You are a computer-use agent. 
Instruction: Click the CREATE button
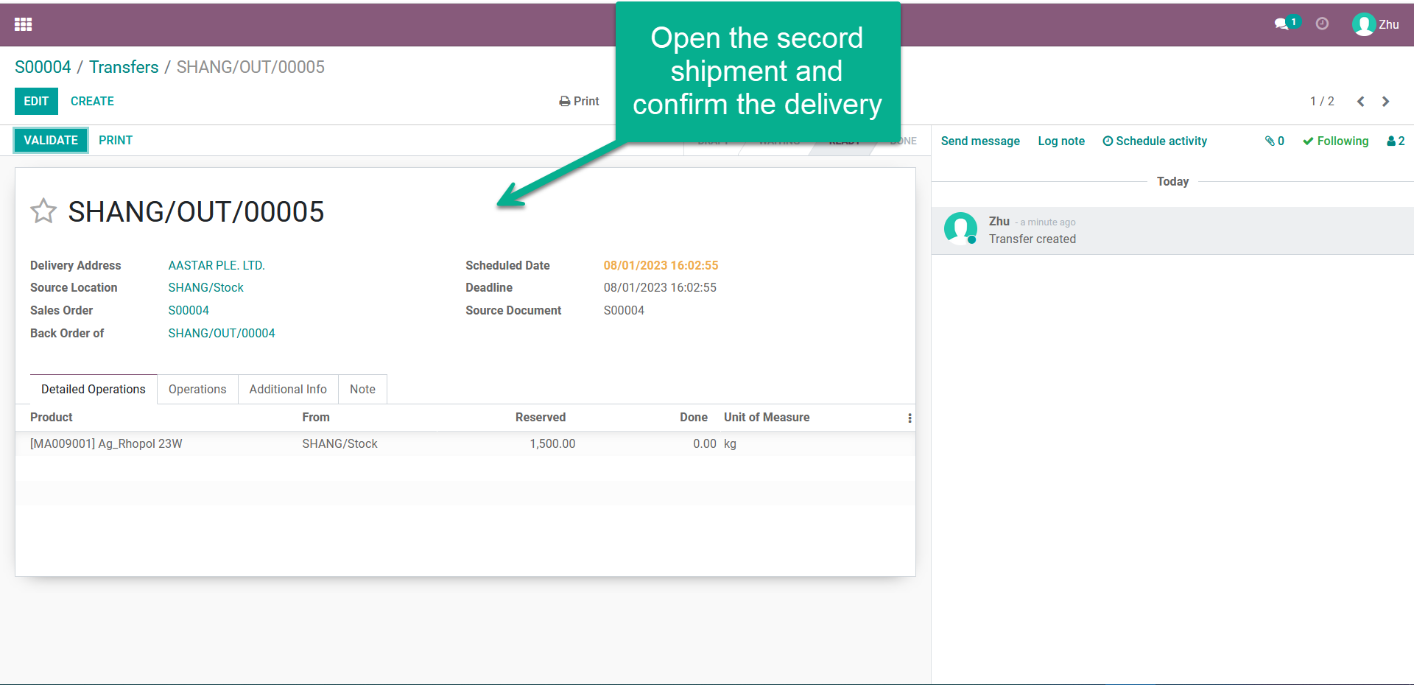click(x=92, y=101)
